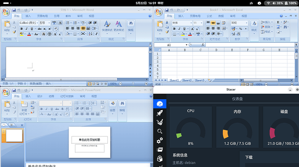Screen dimensions: 299x167
Task: Toggle strikethrough in the Word ribbon
Action: click(39, 28)
